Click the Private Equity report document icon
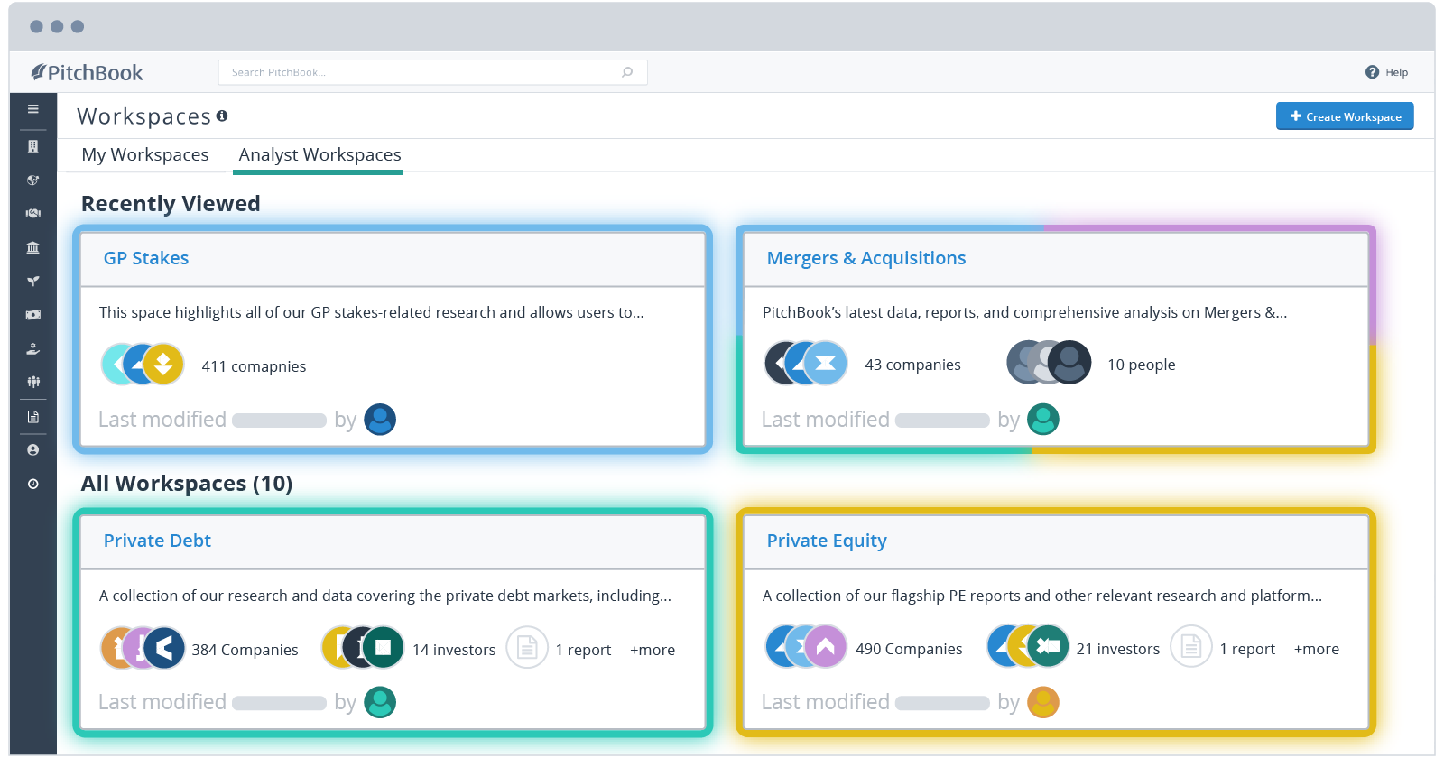1444x758 pixels. tap(1191, 647)
